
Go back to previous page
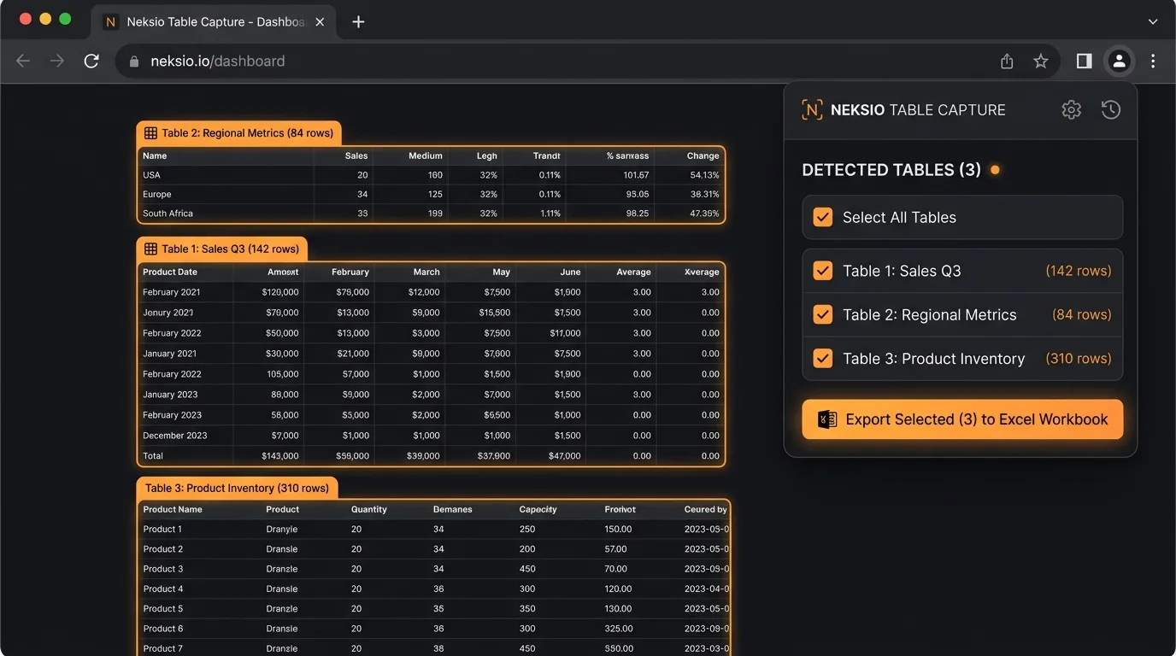coord(23,61)
